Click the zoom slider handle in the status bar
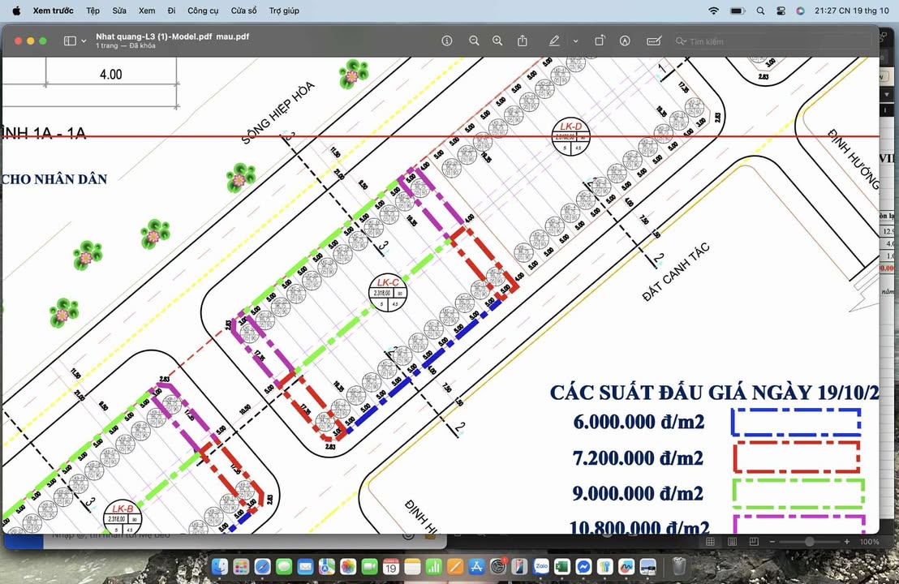Image resolution: width=899 pixels, height=584 pixels. pyautogui.click(x=809, y=542)
